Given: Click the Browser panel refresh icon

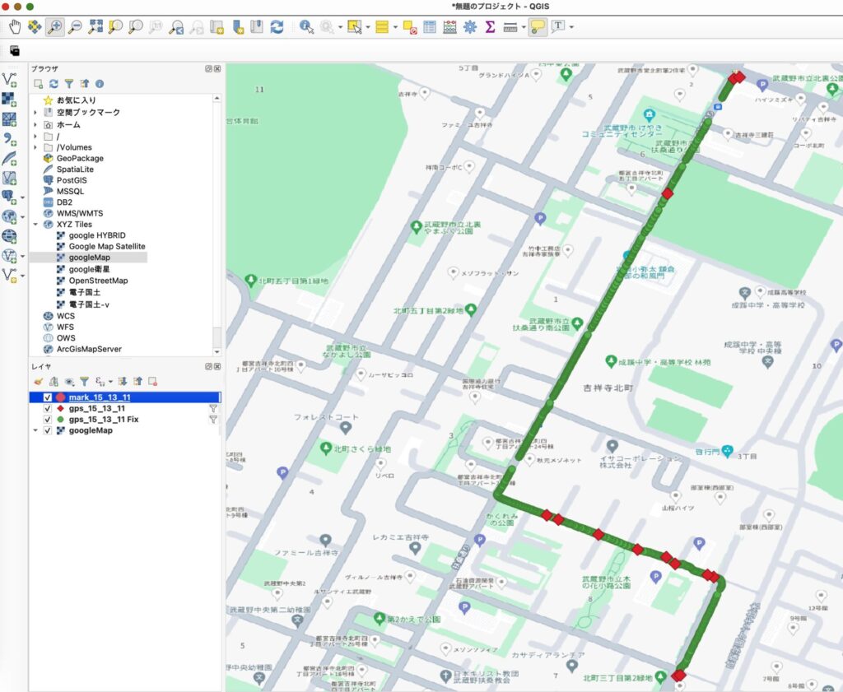Looking at the screenshot, I should pos(54,83).
